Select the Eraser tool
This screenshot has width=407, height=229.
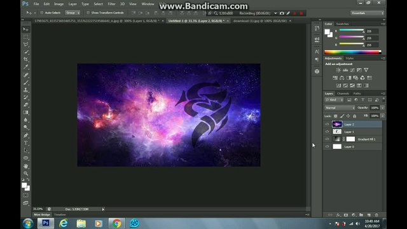tap(26, 105)
